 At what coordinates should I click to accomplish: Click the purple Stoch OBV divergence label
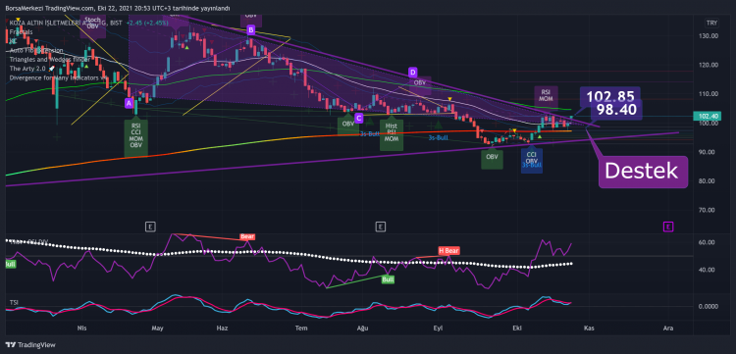(x=93, y=27)
